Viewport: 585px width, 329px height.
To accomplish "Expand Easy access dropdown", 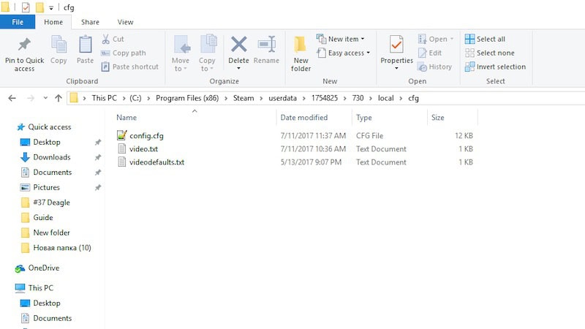I will tap(369, 53).
